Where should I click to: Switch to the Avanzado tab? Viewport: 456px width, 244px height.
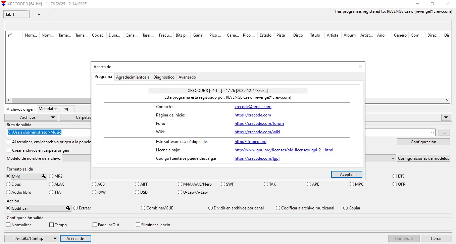point(187,77)
